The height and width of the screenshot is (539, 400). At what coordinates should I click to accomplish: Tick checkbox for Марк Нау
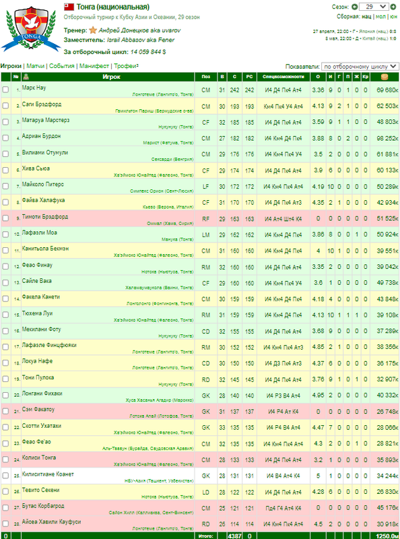(5, 90)
